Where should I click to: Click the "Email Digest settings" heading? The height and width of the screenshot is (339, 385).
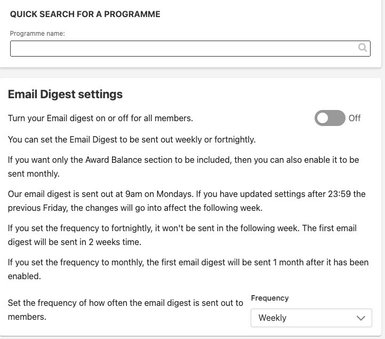coord(65,94)
